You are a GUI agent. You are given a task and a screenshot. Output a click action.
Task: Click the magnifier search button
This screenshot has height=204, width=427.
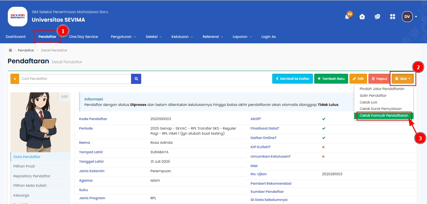coord(136,79)
